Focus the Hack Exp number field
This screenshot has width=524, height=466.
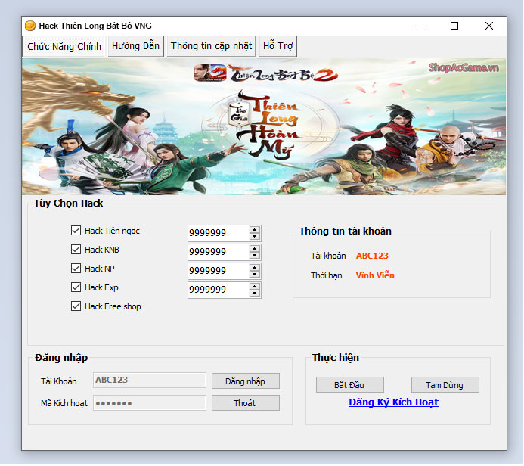[219, 290]
